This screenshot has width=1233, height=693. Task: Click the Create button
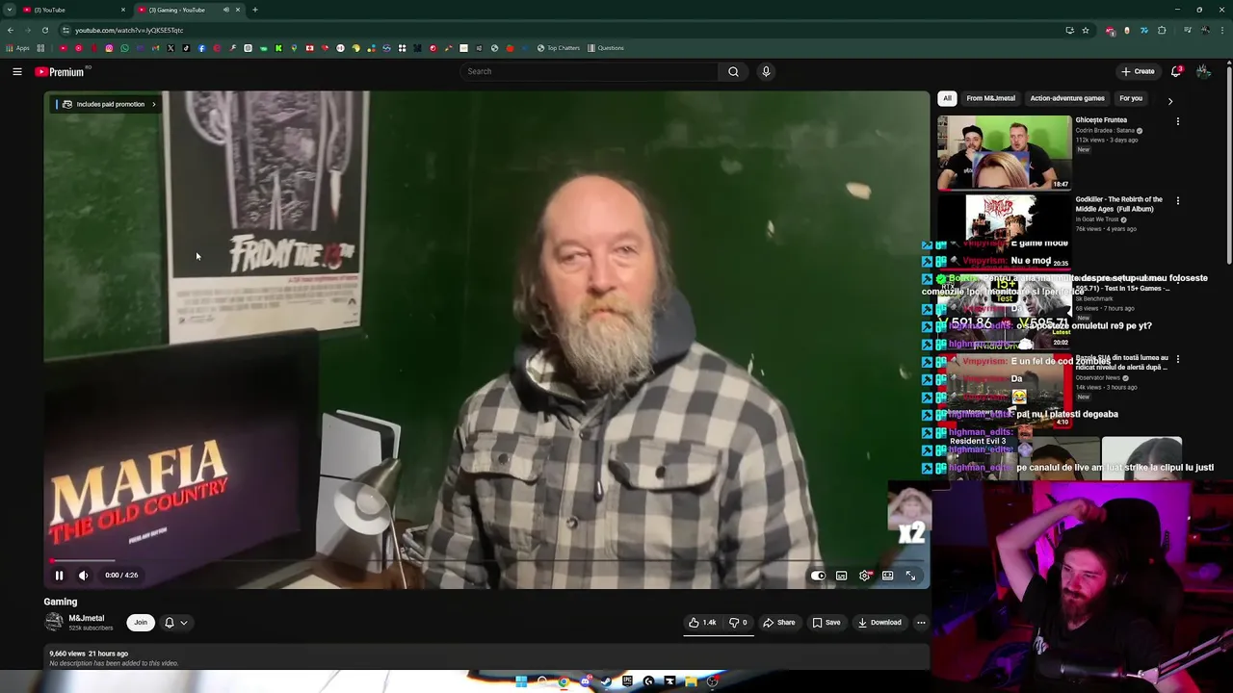1138,71
